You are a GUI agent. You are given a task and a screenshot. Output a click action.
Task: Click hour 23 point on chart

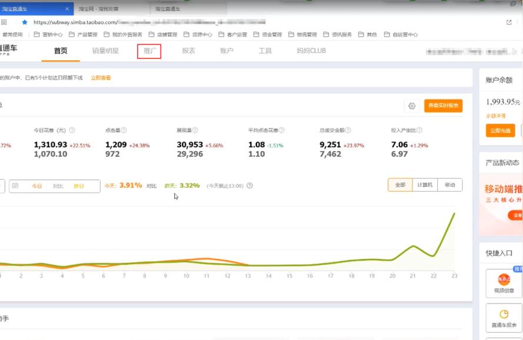(x=454, y=214)
